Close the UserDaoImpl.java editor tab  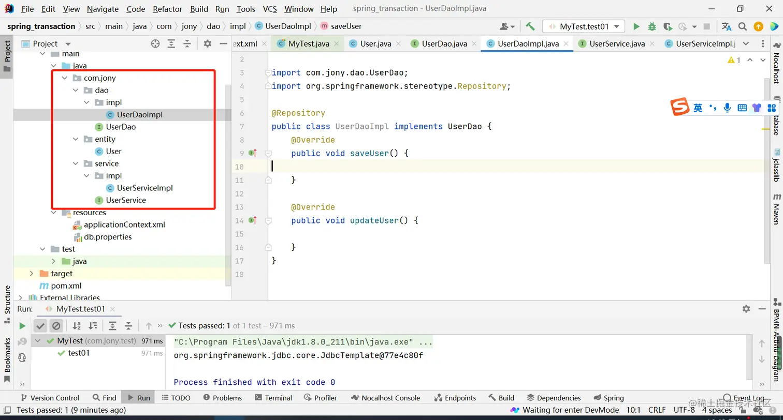566,44
